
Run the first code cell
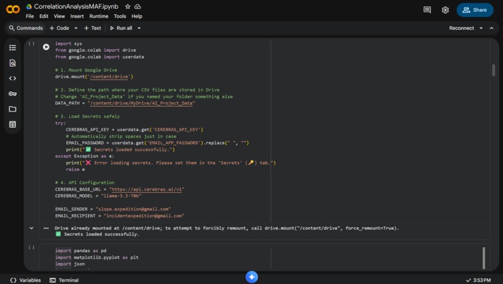46,47
